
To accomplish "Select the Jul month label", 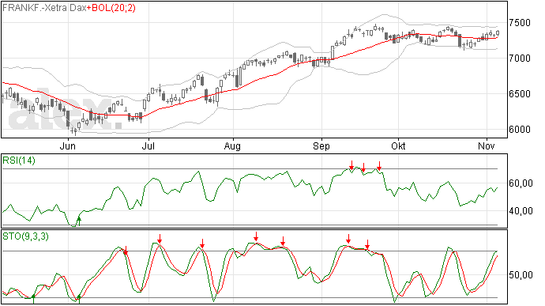I will tap(148, 145).
